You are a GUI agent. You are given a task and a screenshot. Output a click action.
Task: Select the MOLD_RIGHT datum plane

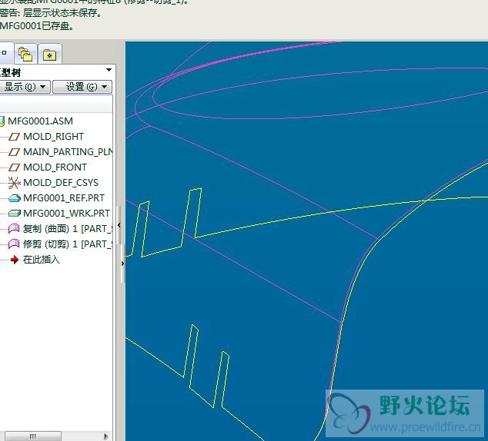coord(53,137)
